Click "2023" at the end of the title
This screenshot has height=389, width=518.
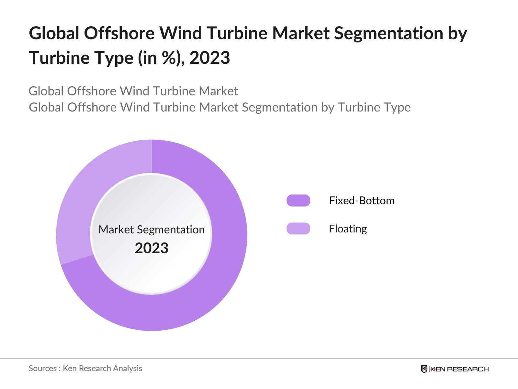(210, 58)
